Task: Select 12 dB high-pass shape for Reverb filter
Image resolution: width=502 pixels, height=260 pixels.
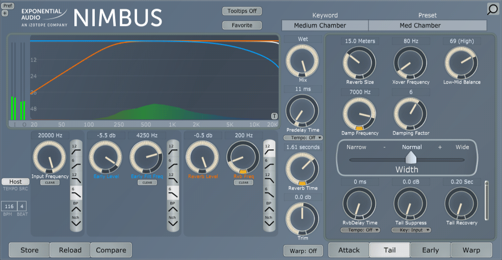Action: pos(269,148)
